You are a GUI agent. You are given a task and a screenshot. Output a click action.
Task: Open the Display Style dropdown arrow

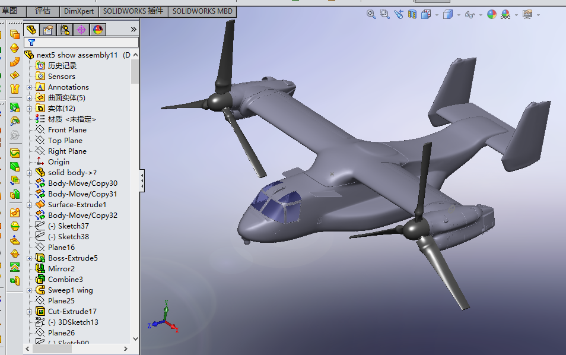[459, 15]
